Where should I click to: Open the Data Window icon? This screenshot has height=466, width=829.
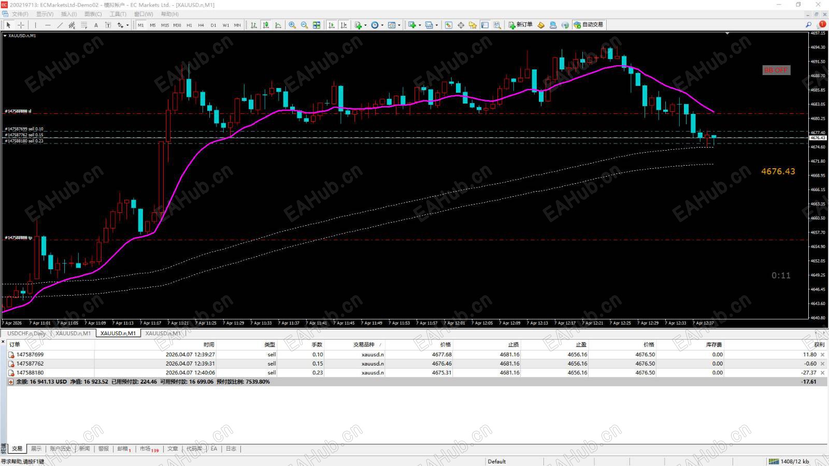point(461,25)
